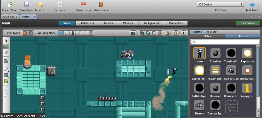Enable first Layer Mode toggle

(25, 33)
